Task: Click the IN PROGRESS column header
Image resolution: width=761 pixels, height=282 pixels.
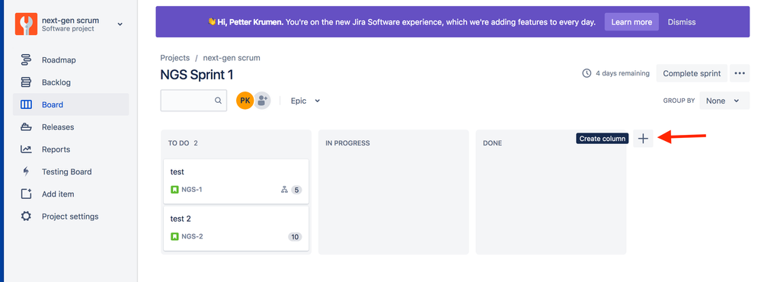Action: pyautogui.click(x=347, y=143)
